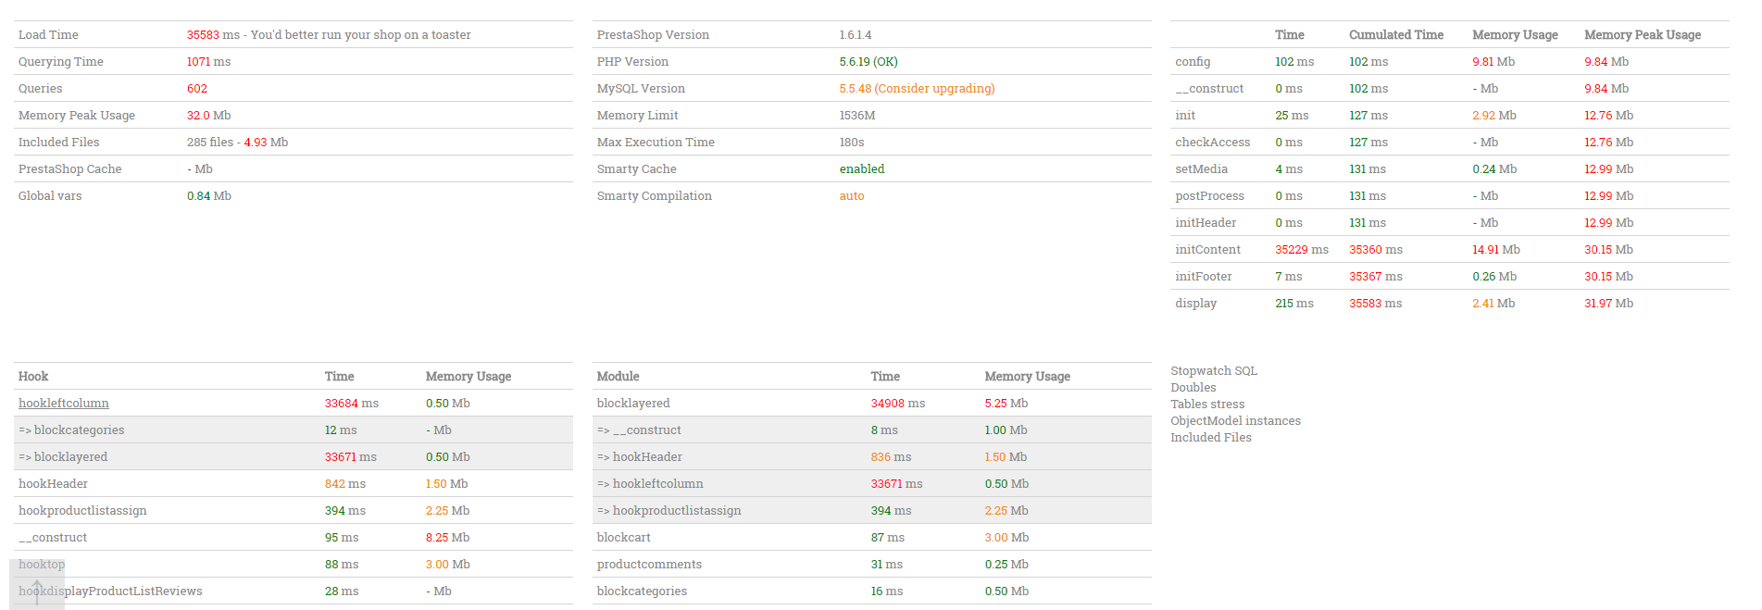Viewport: 1762px width, 610px height.
Task: Jump to the Stopwatch SQL section
Action: pyautogui.click(x=1214, y=371)
